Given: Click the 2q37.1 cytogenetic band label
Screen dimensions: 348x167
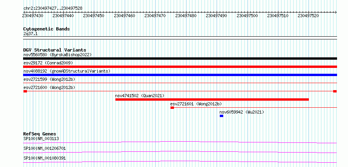Looking at the screenshot, I should (x=30, y=34).
